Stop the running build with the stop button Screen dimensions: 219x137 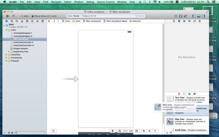(13, 16)
